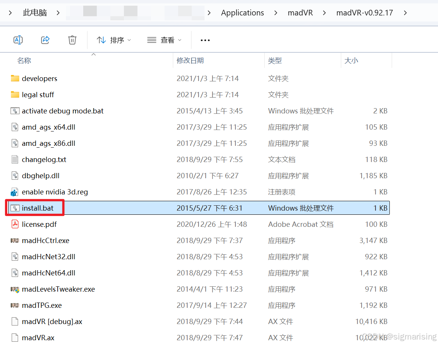Image resolution: width=438 pixels, height=344 pixels.
Task: Click the changelog.txt document icon
Action: 15,159
